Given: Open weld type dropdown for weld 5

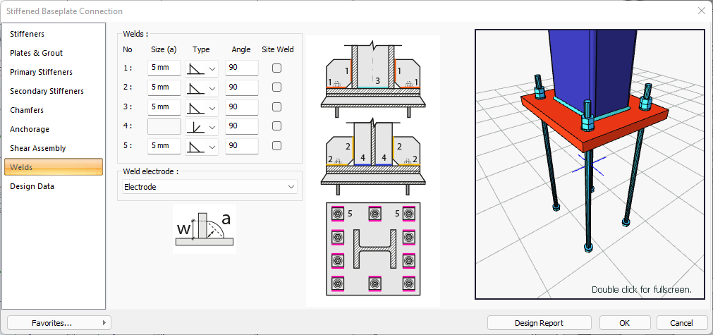Looking at the screenshot, I should tap(202, 146).
